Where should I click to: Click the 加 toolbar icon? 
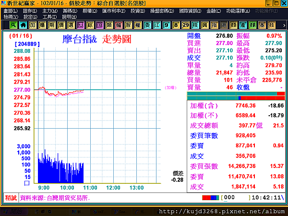33,25
